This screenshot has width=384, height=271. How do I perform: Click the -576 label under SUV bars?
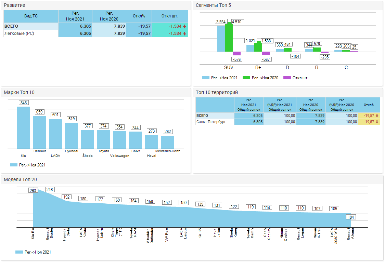pyautogui.click(x=237, y=59)
